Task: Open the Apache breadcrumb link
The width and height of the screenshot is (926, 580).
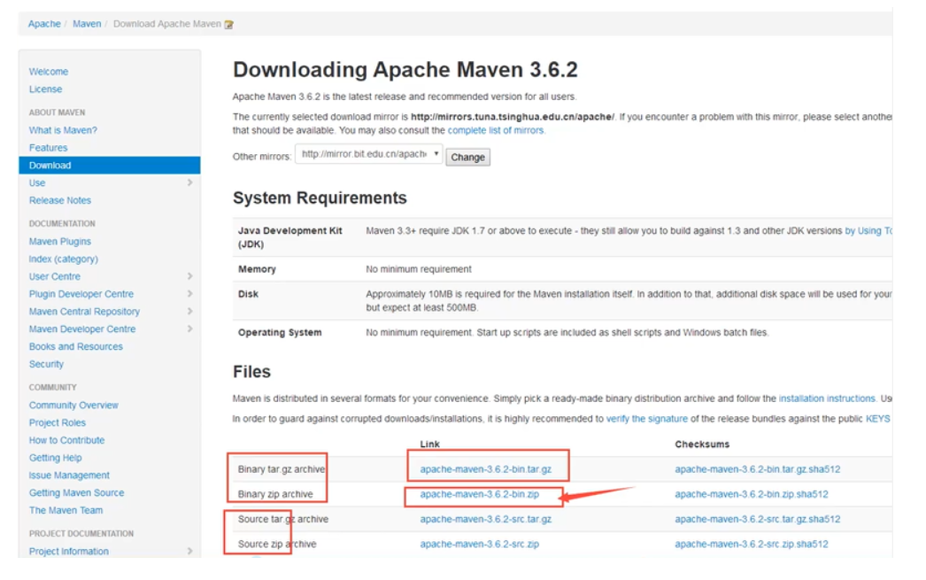Action: [x=44, y=24]
